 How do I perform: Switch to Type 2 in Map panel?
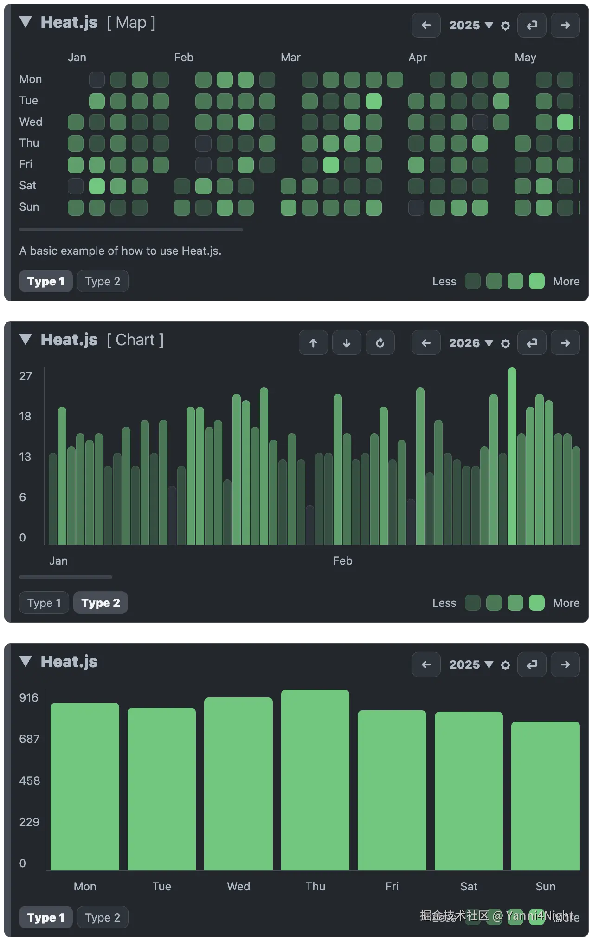click(x=103, y=281)
